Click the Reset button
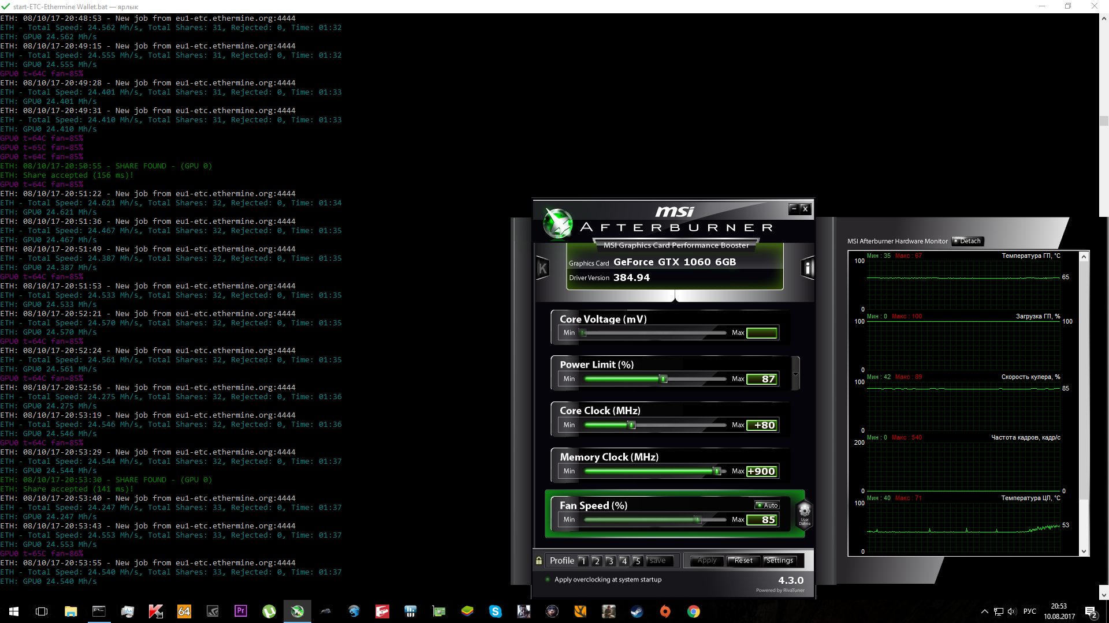 (x=743, y=561)
